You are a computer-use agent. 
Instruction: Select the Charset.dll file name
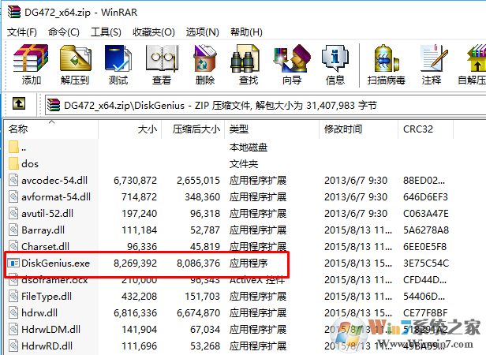[45, 246]
